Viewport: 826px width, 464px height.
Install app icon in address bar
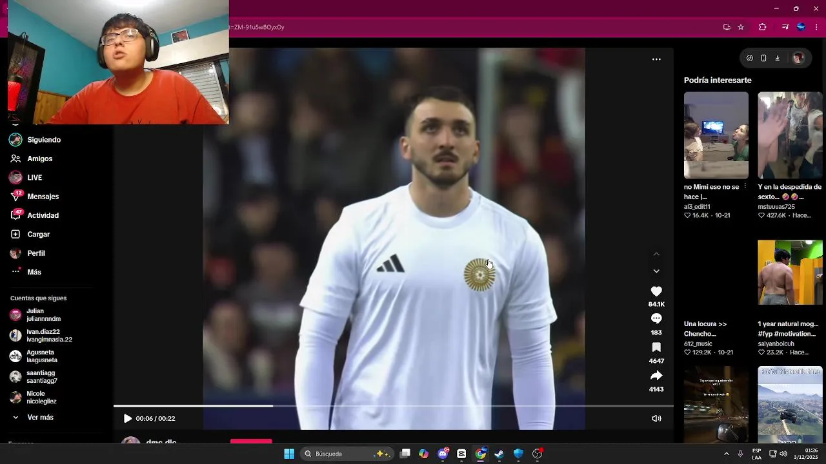tap(727, 27)
